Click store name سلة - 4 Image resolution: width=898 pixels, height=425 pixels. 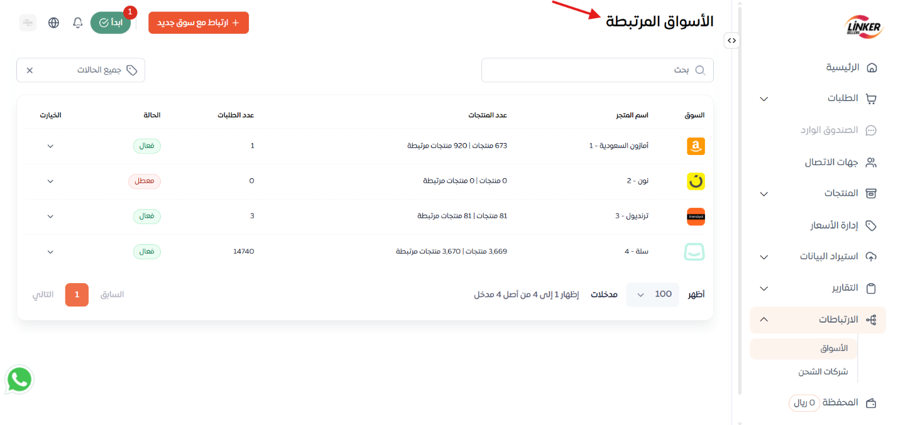point(636,251)
